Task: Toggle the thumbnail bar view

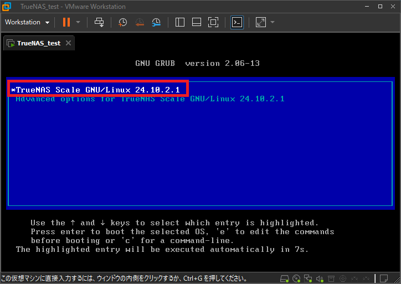Action: point(197,22)
